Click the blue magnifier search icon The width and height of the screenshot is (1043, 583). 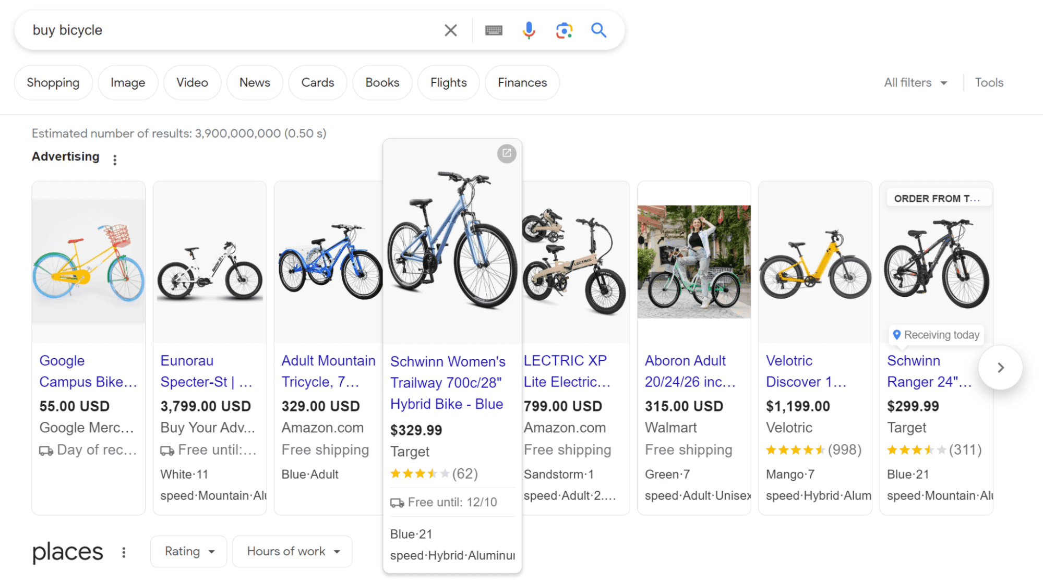pos(598,30)
